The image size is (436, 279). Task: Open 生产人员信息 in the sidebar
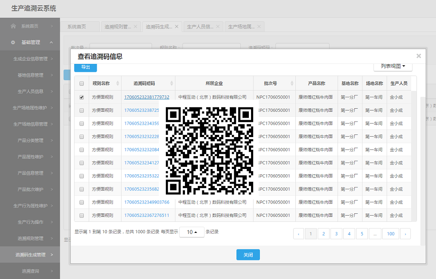tap(30, 91)
